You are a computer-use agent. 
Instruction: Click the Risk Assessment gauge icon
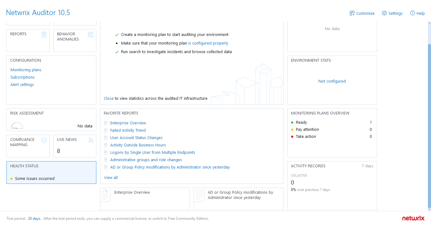[17, 125]
